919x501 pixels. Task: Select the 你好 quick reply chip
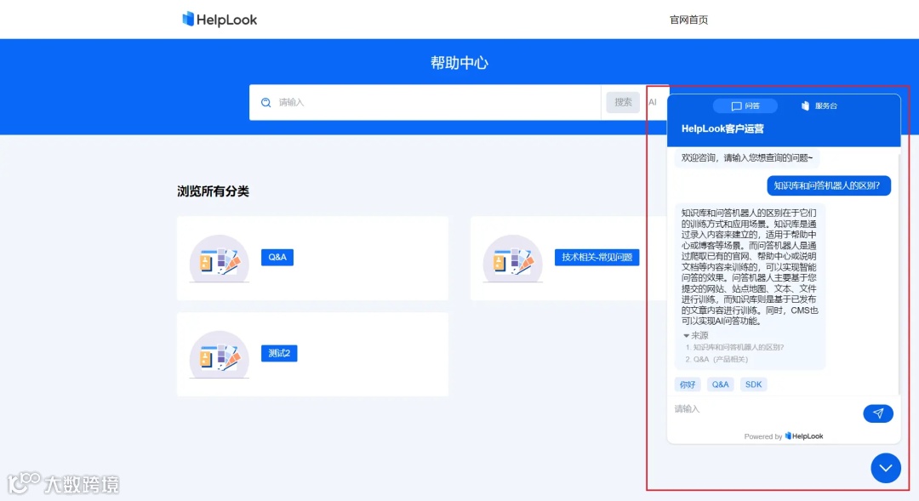tap(687, 384)
